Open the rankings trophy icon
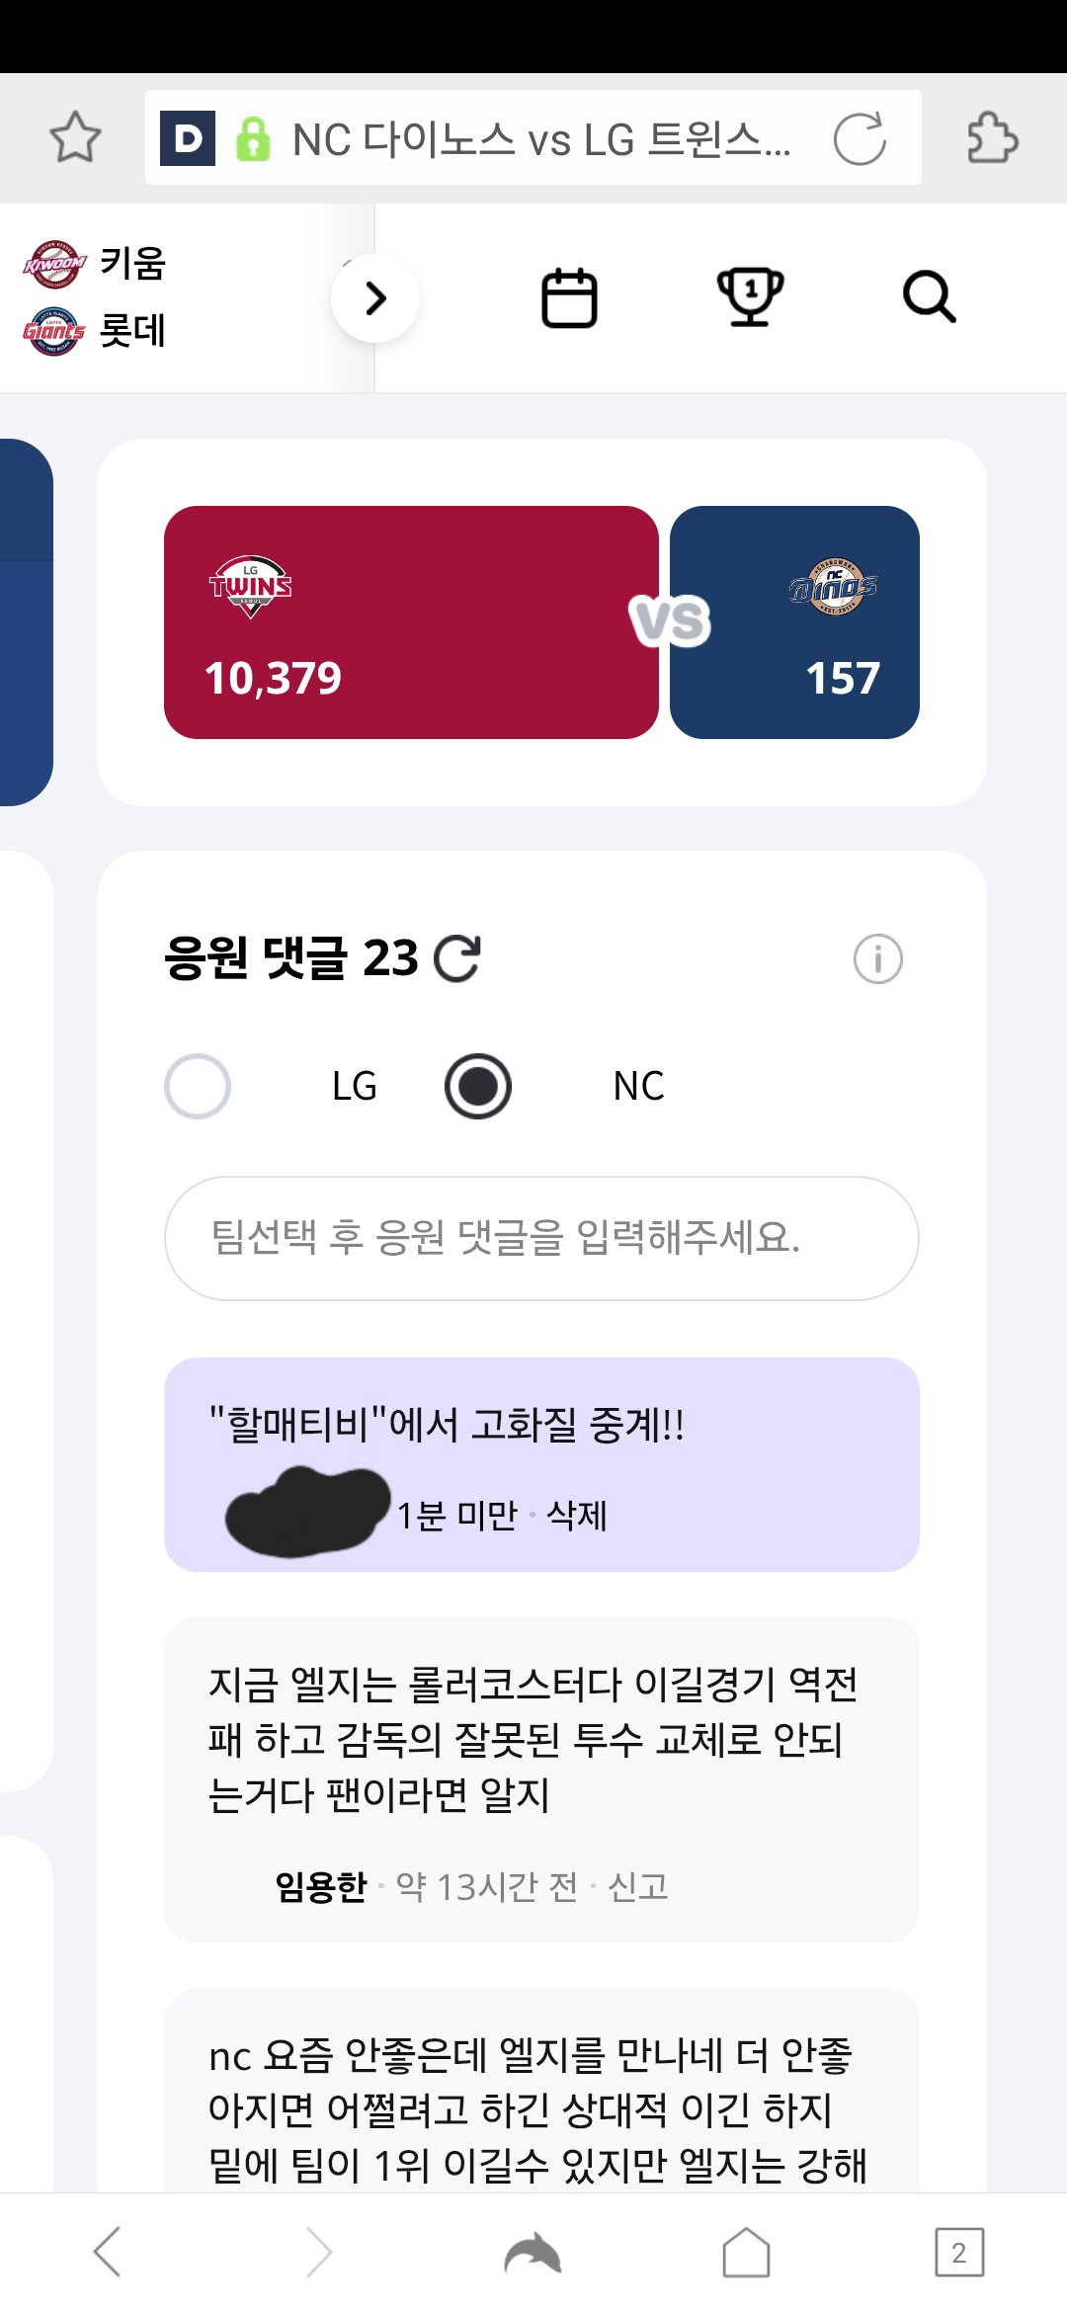 coord(750,297)
